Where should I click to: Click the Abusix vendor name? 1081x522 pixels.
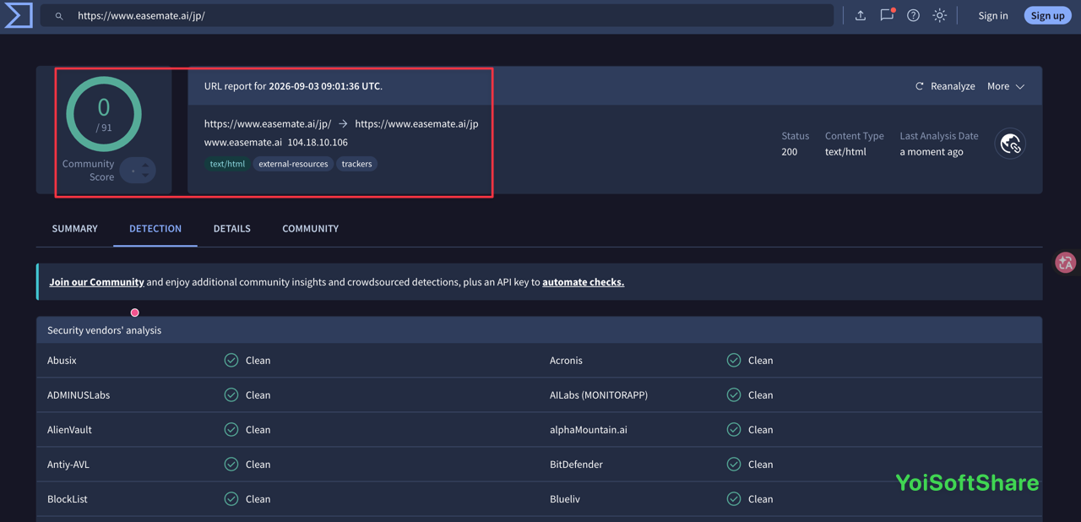coord(62,360)
